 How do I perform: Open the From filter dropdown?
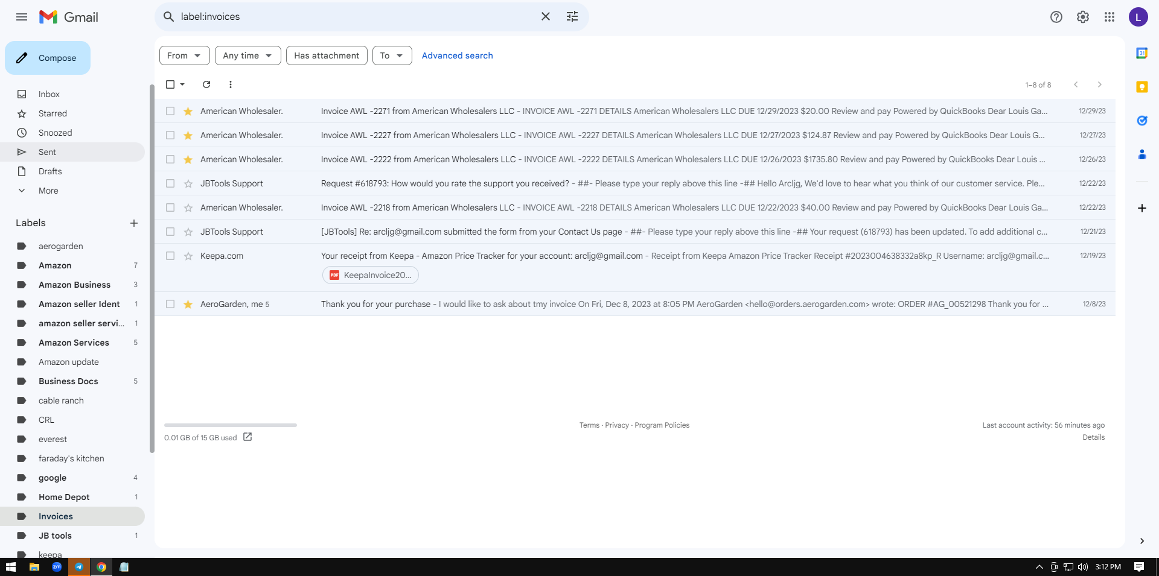[185, 55]
